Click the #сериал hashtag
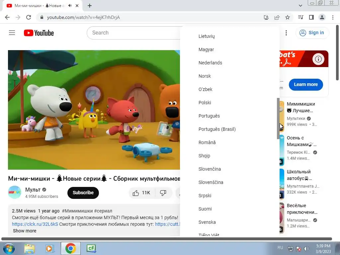This screenshot has width=340, height=255. click(103, 211)
